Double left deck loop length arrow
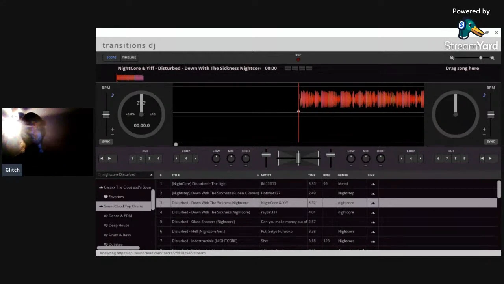 point(195,159)
